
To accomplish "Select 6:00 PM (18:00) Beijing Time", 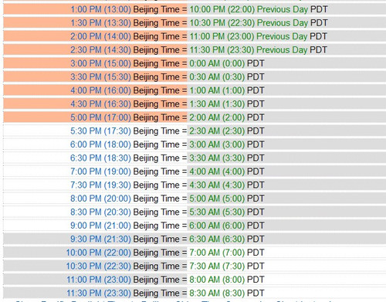I will click(125, 144).
